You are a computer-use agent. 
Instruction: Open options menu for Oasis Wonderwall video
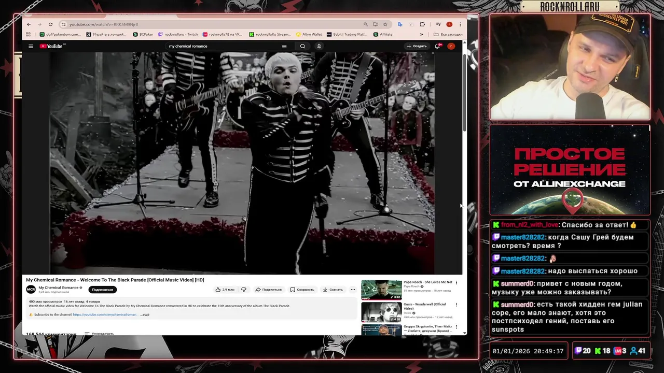click(x=457, y=305)
